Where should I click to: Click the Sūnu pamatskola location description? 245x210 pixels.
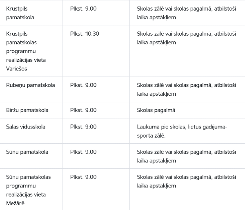[x=187, y=156]
